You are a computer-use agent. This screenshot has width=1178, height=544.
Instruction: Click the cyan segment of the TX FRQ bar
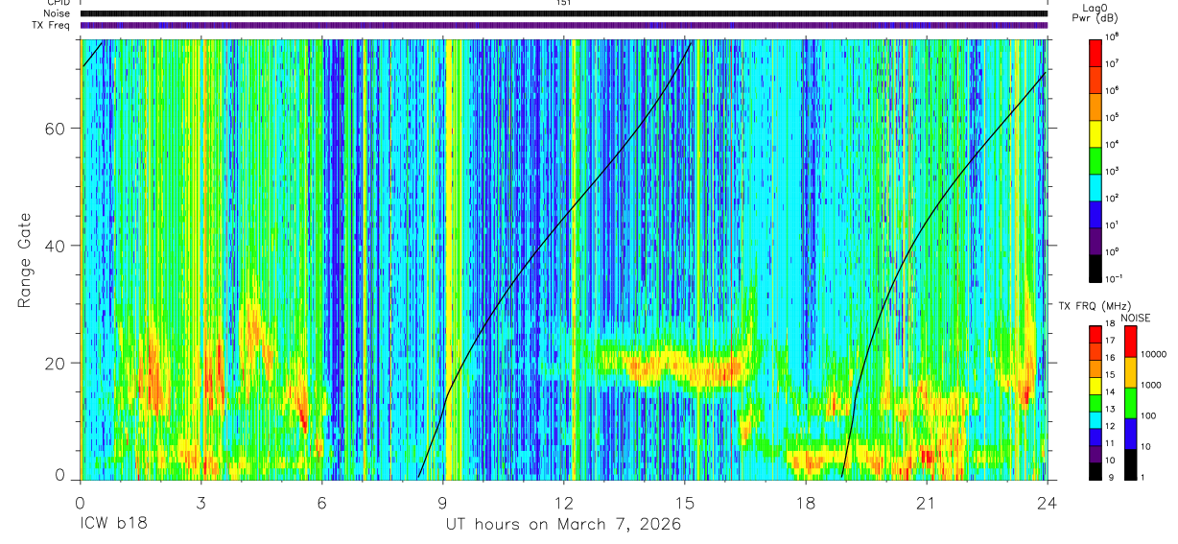[x=1096, y=420]
